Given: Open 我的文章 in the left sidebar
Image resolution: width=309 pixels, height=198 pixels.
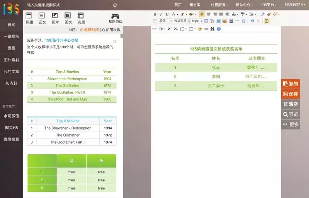Looking at the screenshot, I should pyautogui.click(x=11, y=72).
